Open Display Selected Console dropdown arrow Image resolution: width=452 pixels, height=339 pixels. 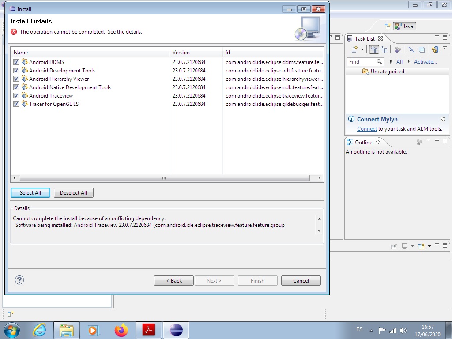pyautogui.click(x=412, y=246)
